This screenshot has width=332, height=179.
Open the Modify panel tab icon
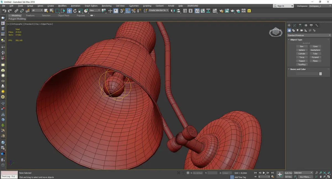click(x=295, y=25)
